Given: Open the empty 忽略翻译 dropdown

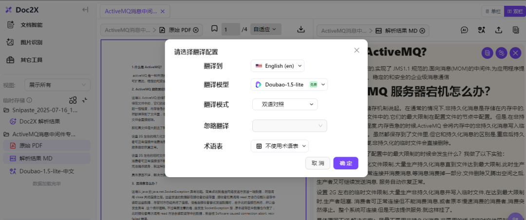Looking at the screenshot, I should (289, 126).
